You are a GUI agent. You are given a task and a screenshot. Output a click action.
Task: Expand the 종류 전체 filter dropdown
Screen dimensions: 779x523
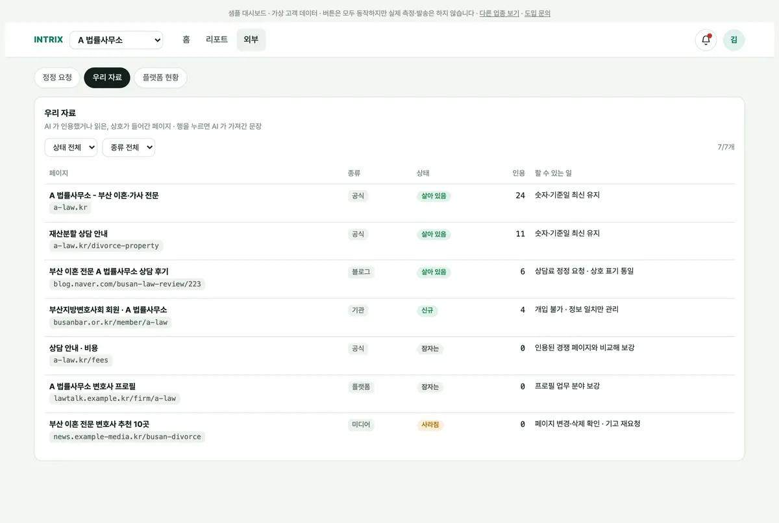pos(129,147)
